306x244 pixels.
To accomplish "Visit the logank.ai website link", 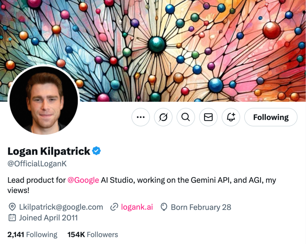I will pyautogui.click(x=137, y=207).
